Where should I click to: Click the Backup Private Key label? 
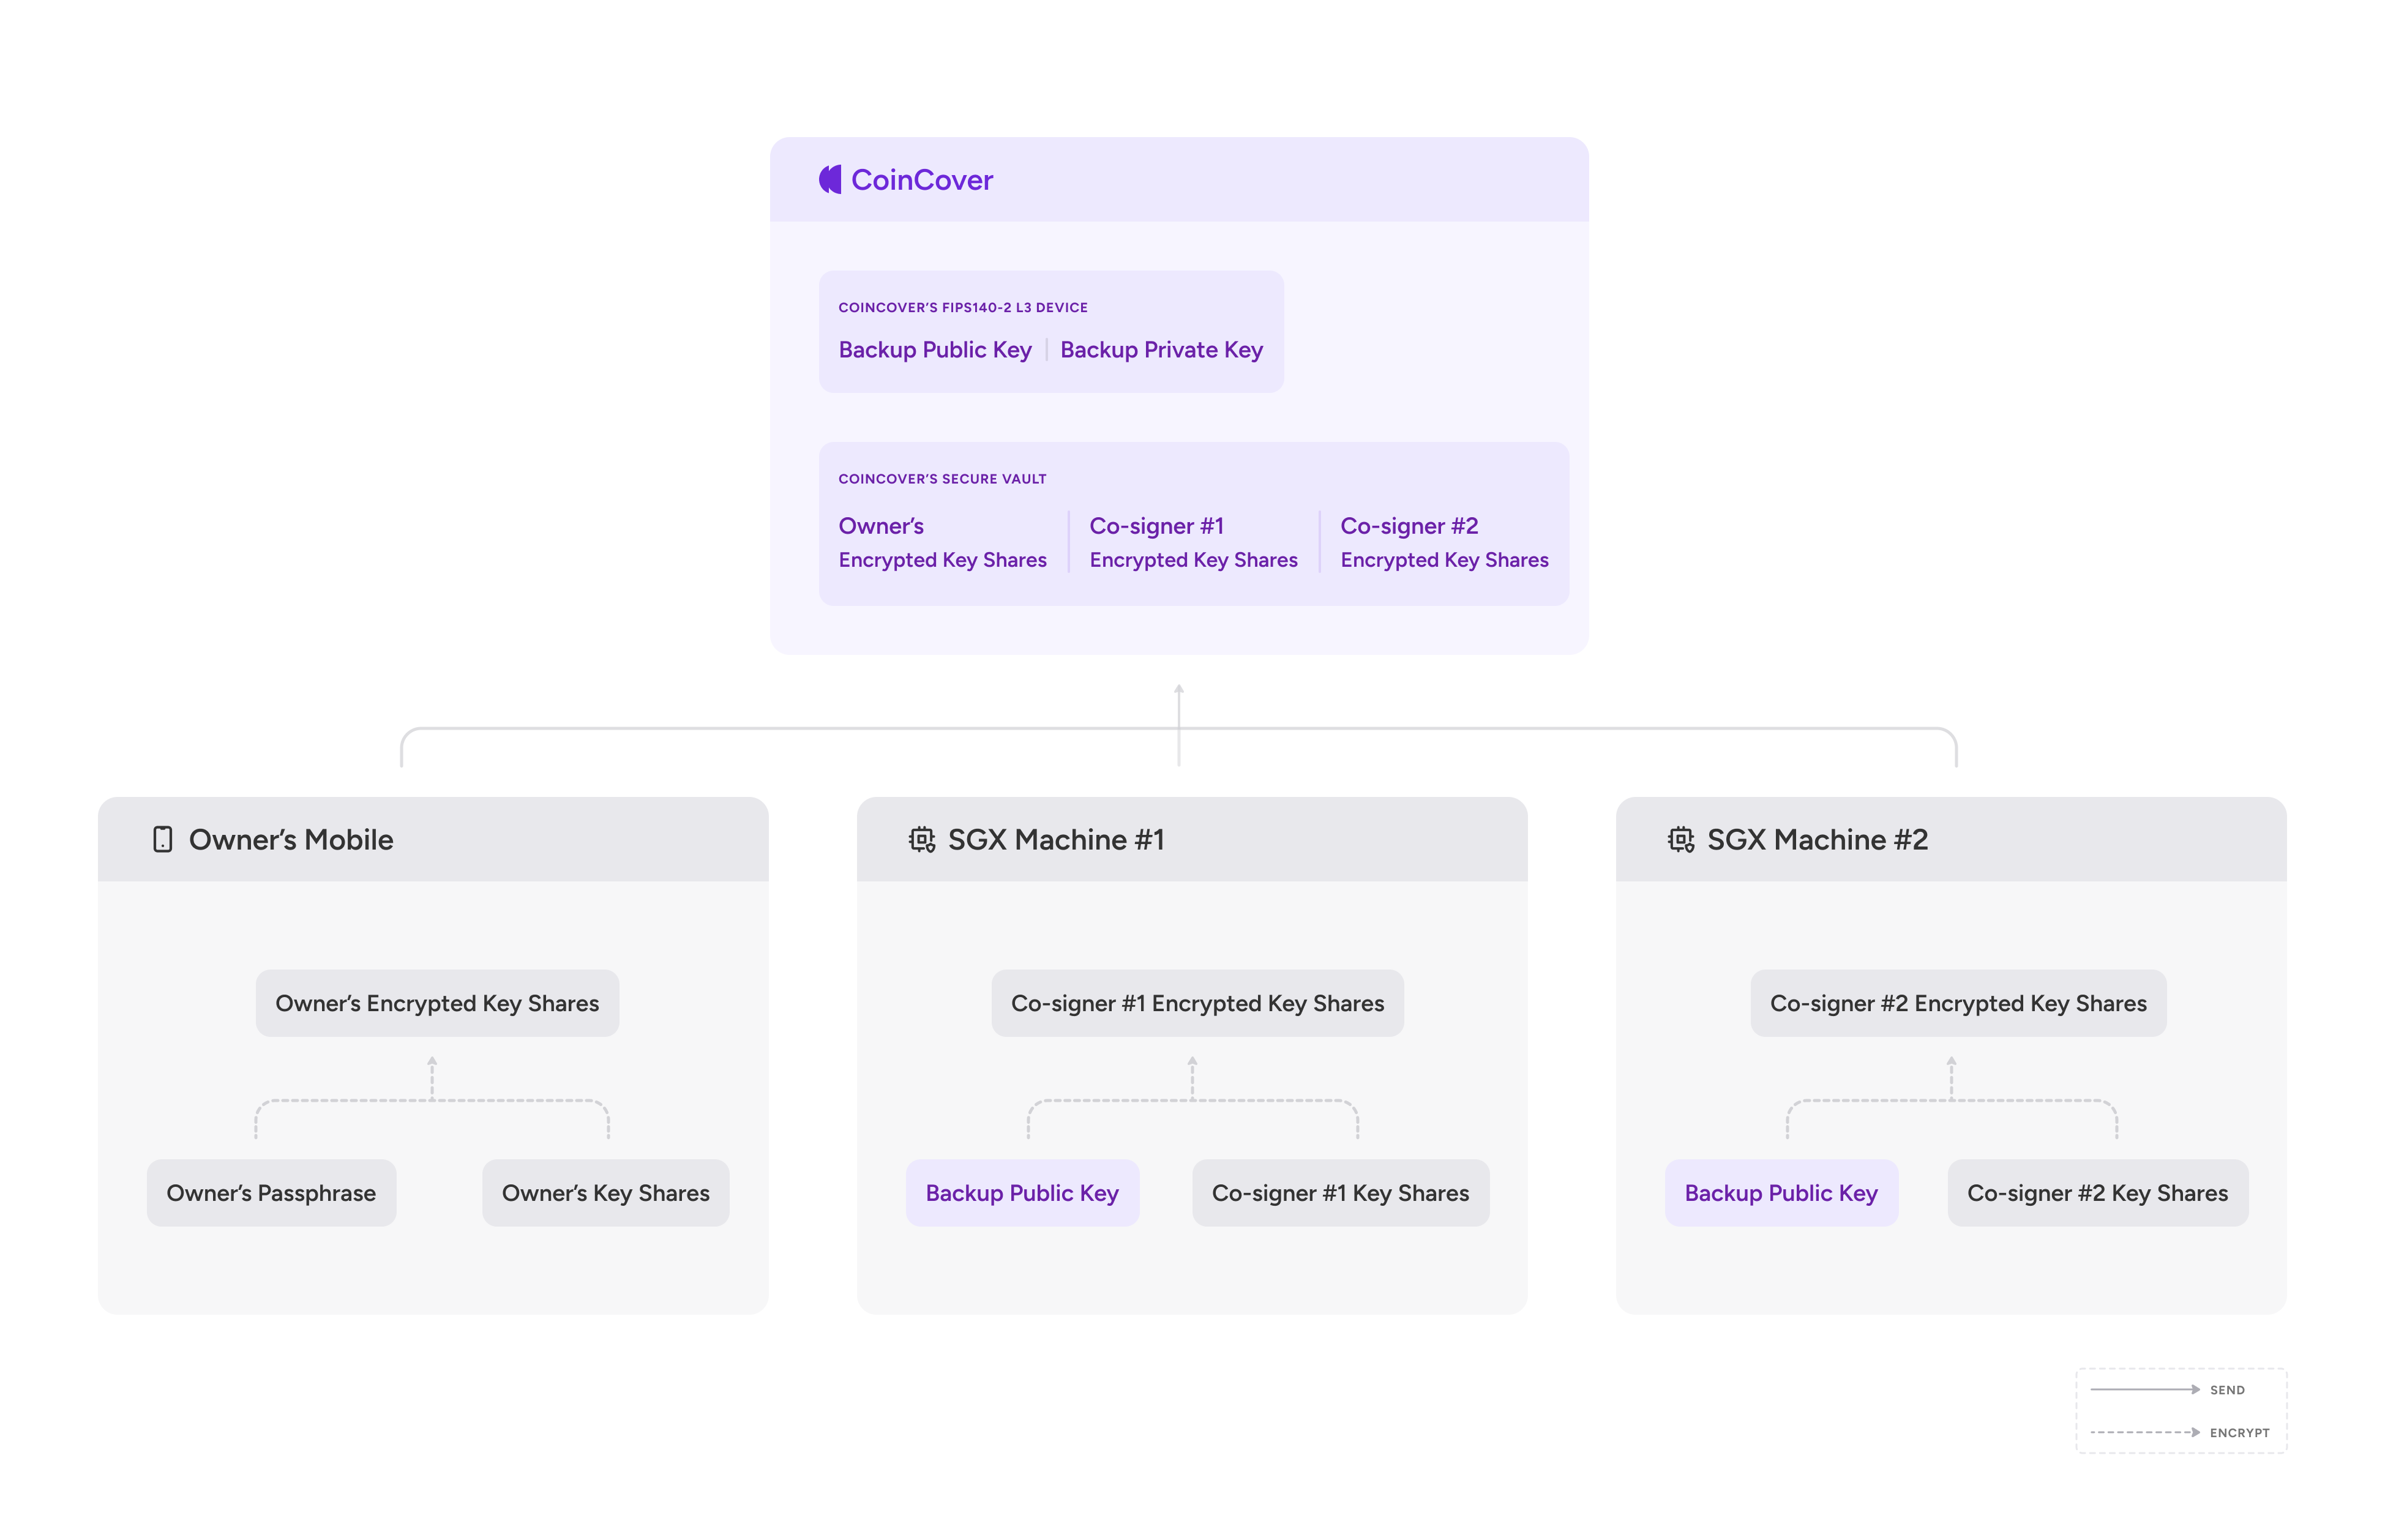(1161, 350)
